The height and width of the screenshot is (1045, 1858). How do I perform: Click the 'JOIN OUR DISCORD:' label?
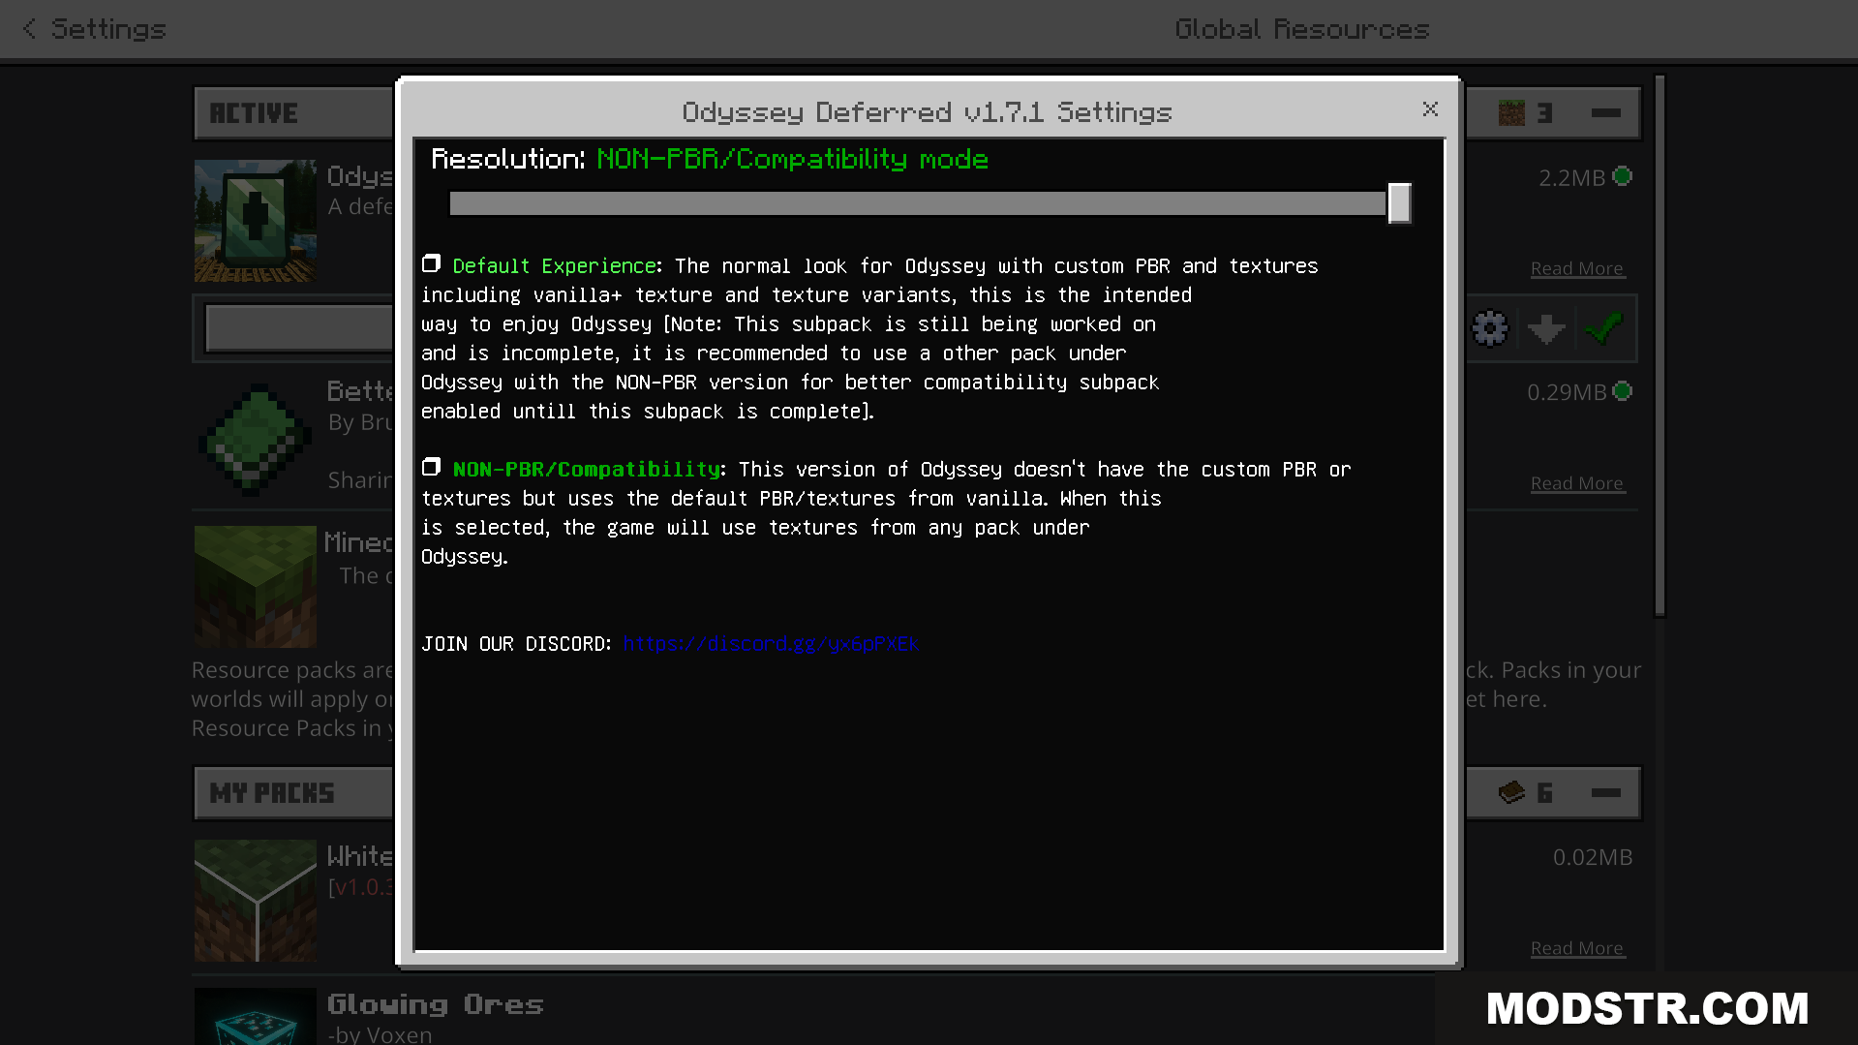(x=516, y=644)
